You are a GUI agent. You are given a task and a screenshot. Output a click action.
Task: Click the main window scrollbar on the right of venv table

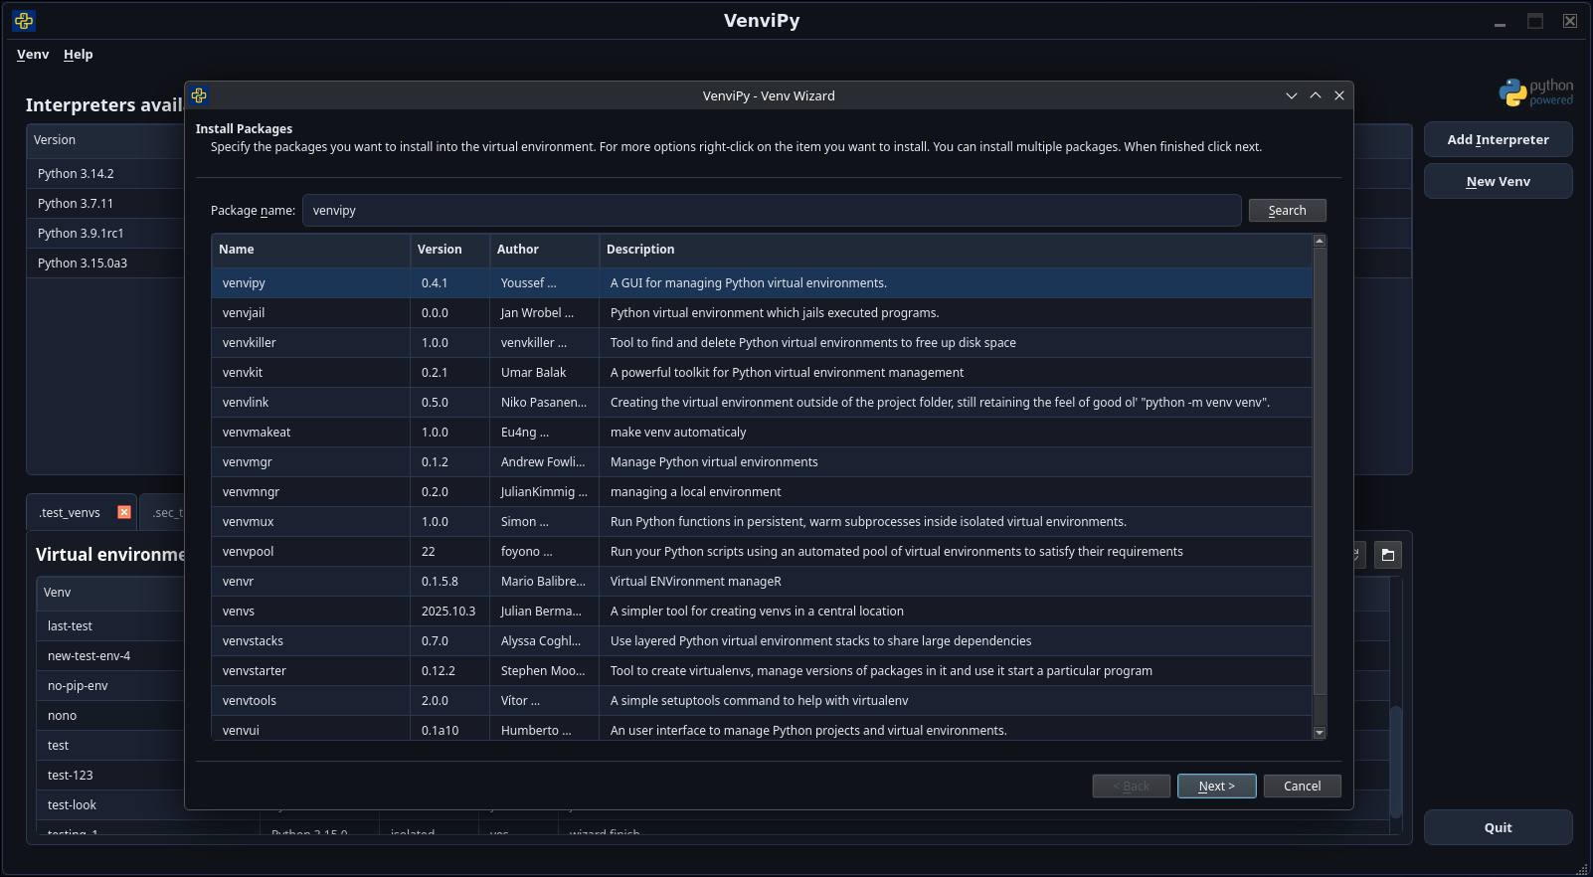[1396, 761]
